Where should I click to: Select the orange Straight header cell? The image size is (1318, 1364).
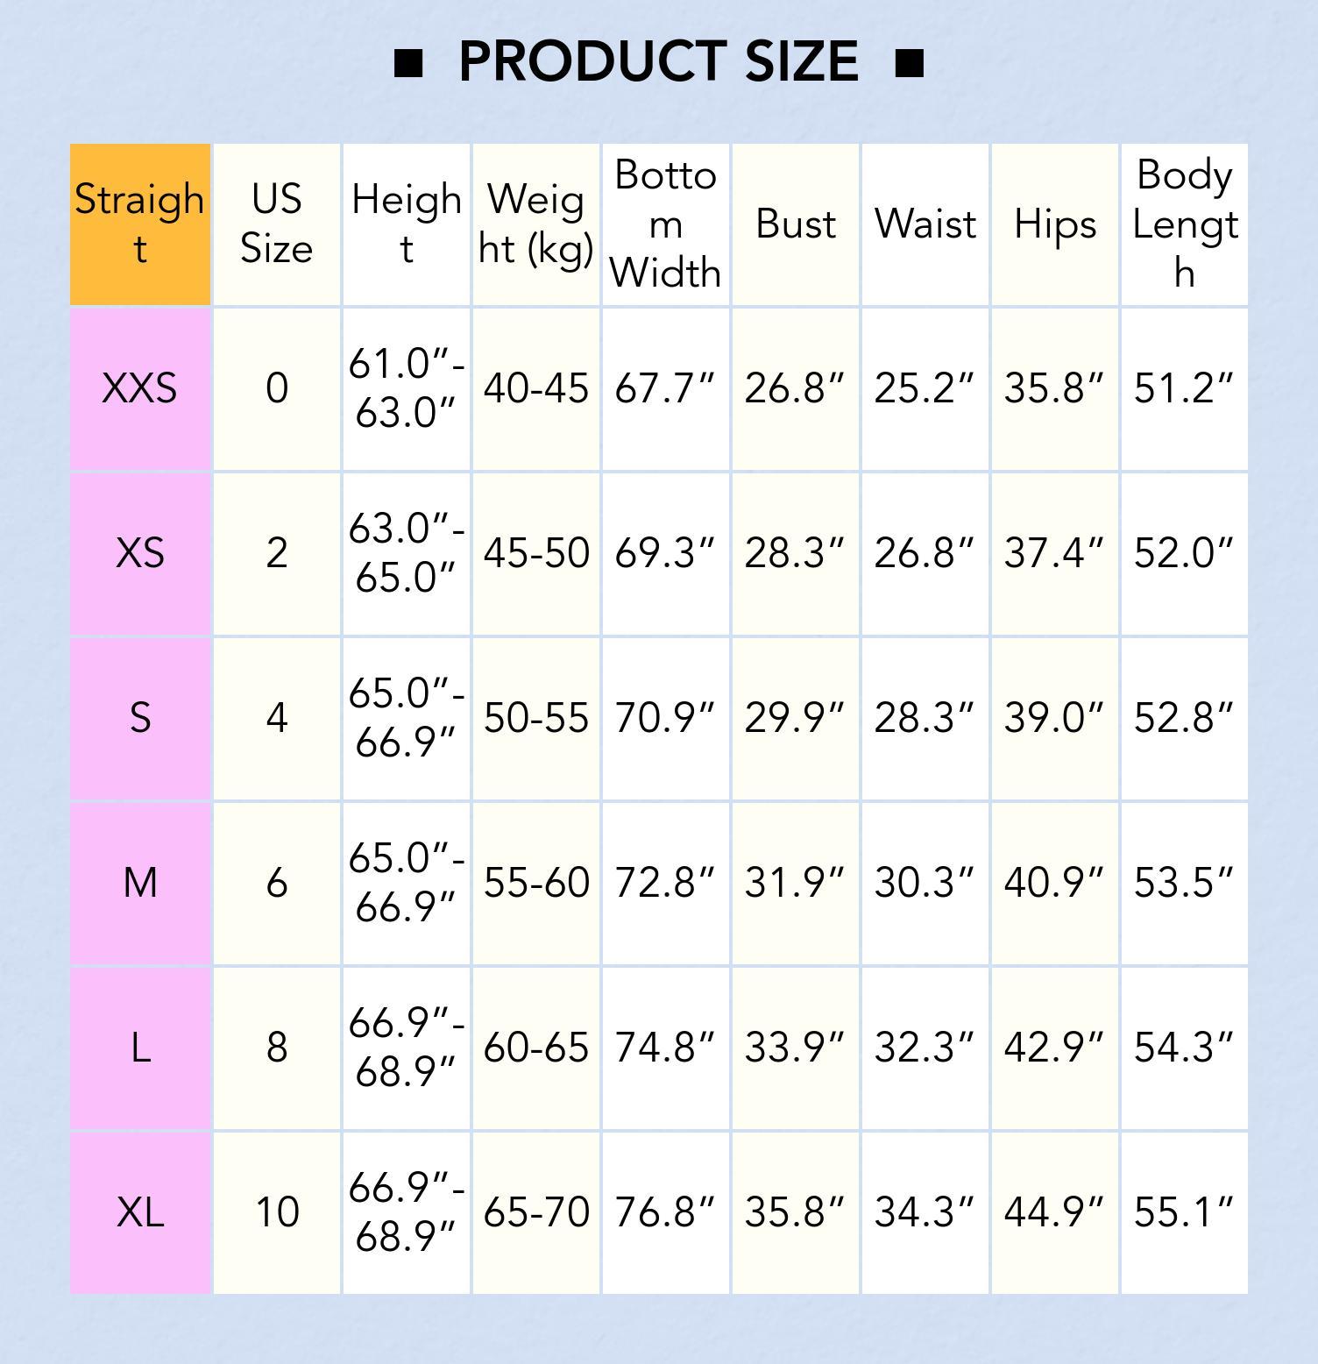(x=140, y=224)
